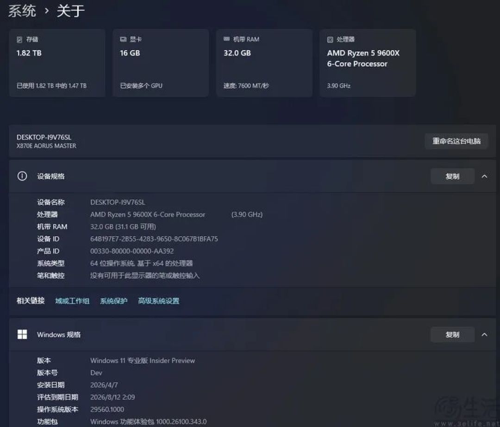Open the 高级系统设置 link
The width and height of the screenshot is (500, 427).
tap(158, 301)
